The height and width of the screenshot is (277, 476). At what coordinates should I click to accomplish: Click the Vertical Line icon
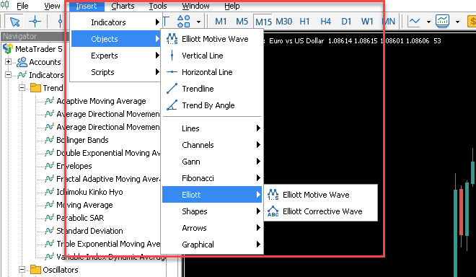click(x=172, y=56)
